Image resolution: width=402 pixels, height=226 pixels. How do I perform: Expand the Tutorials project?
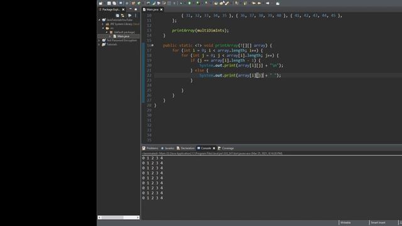click(99, 45)
